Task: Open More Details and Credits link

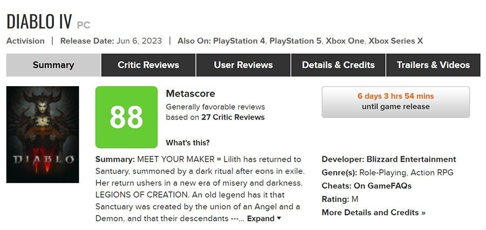Action: (374, 213)
